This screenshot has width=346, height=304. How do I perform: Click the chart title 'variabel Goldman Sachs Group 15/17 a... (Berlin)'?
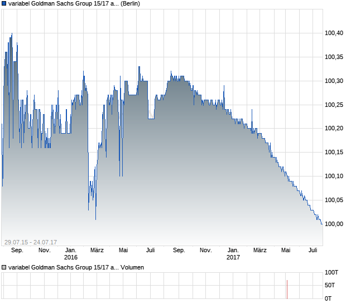tap(74, 3)
